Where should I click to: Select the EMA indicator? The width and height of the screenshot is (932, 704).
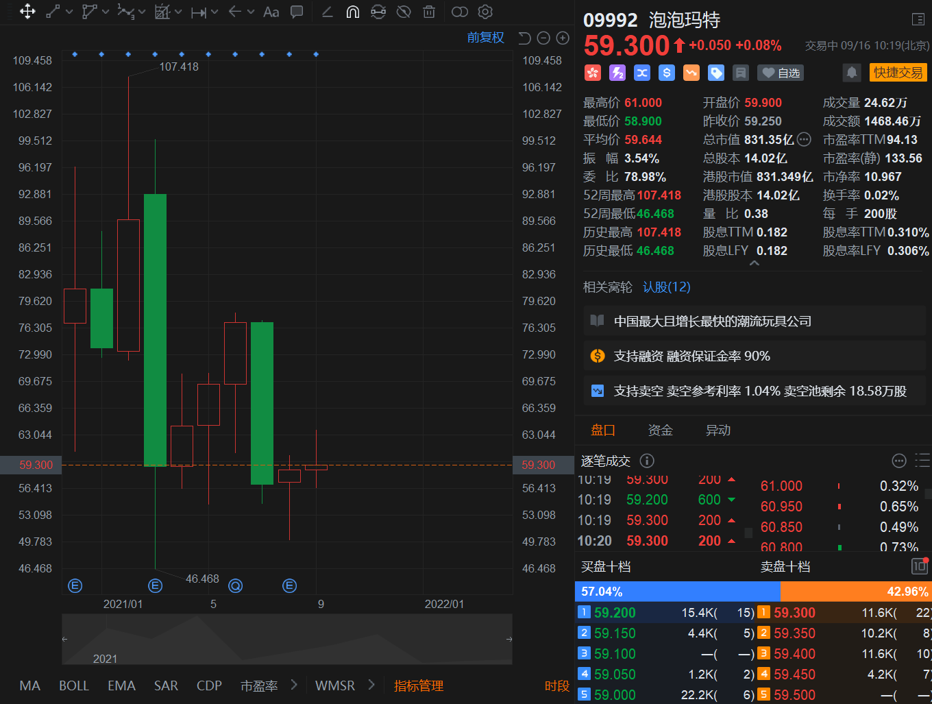coord(121,685)
